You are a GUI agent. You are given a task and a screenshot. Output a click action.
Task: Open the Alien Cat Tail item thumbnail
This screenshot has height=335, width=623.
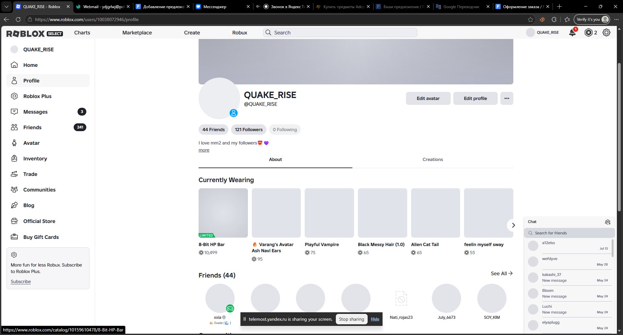435,213
